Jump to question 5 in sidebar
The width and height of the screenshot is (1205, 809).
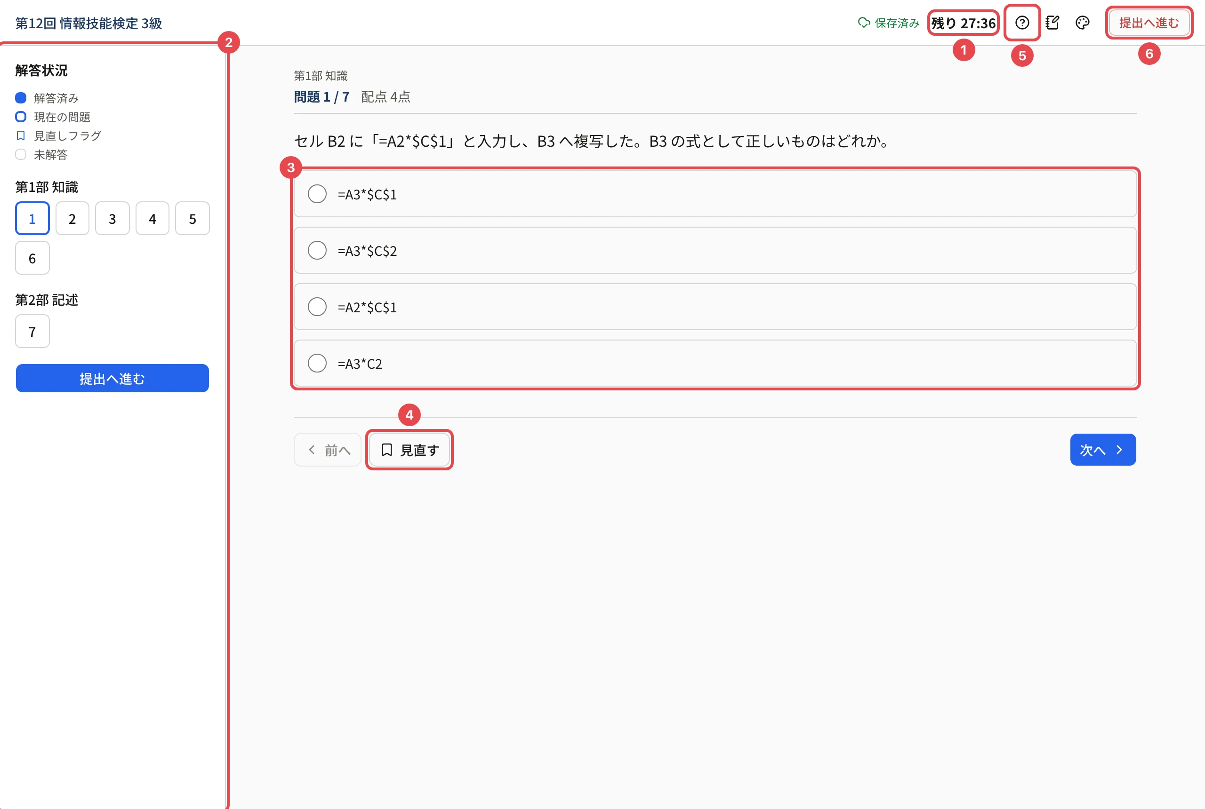tap(193, 218)
